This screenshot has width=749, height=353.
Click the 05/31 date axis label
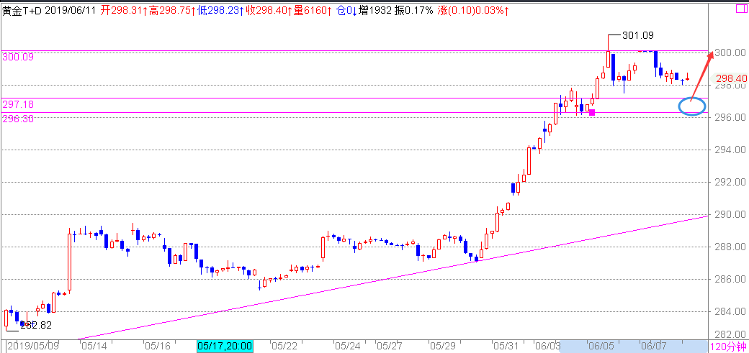click(x=506, y=346)
